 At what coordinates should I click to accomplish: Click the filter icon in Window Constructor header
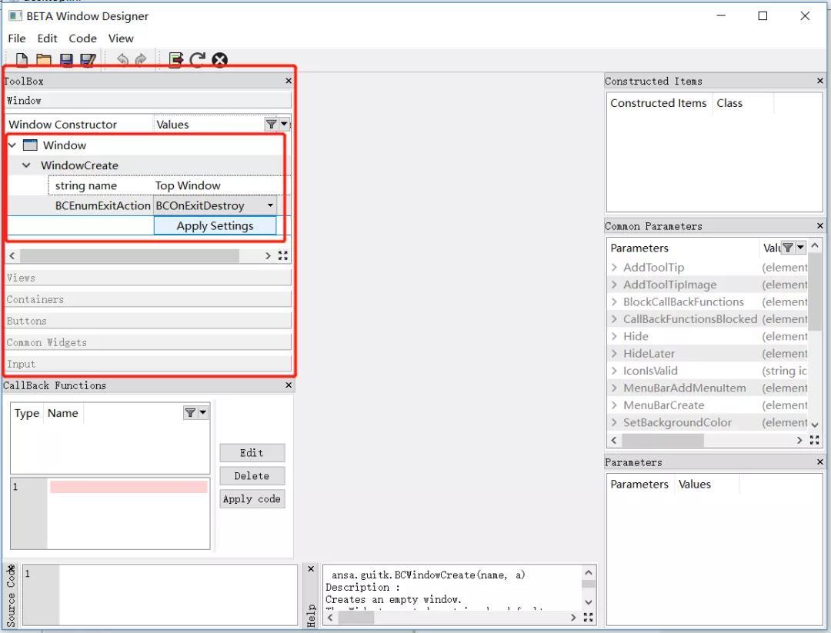tap(272, 124)
